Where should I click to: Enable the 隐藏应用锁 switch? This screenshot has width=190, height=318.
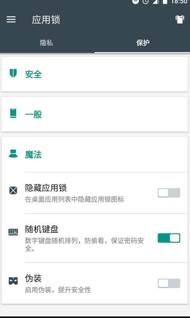[x=169, y=193]
